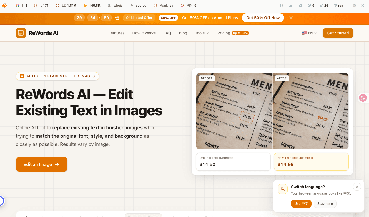The height and width of the screenshot is (217, 369).
Task: Expand the Tools dropdown menu
Action: pyautogui.click(x=202, y=33)
